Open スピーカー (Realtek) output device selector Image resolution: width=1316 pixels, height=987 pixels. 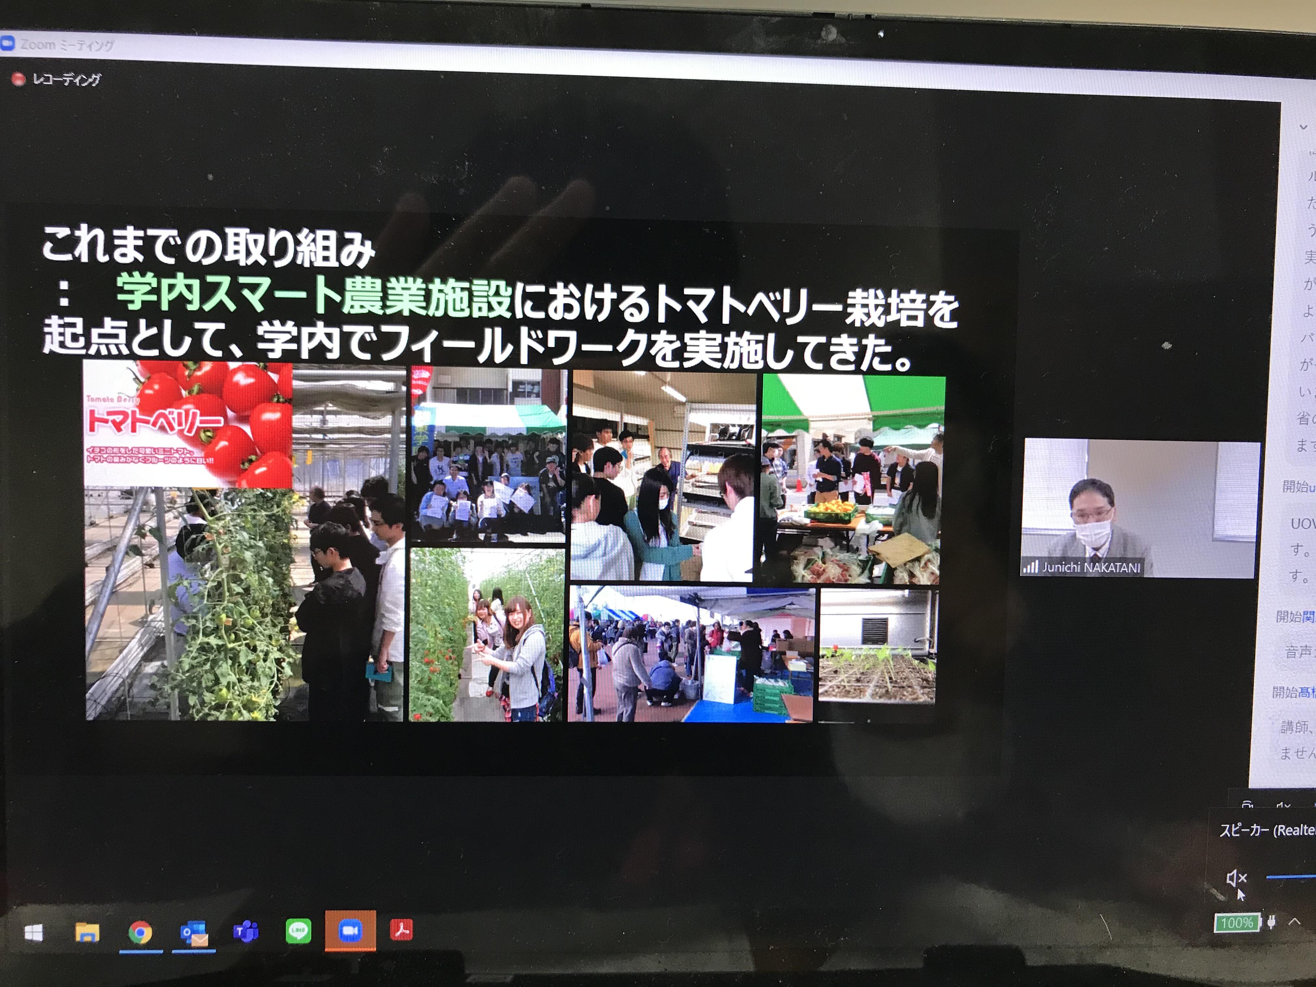pyautogui.click(x=1267, y=831)
